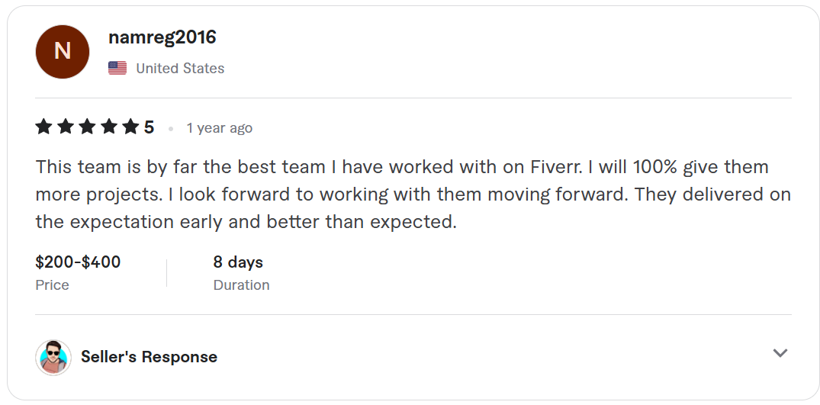Image resolution: width=820 pixels, height=405 pixels.
Task: Click the third rating star
Action: [x=87, y=127]
